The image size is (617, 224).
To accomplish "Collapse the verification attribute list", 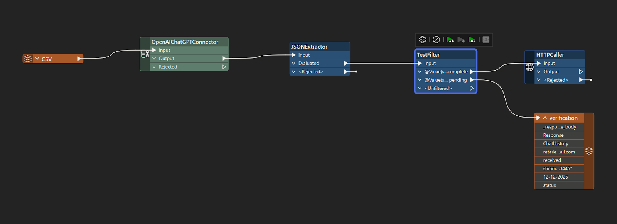I will click(545, 118).
